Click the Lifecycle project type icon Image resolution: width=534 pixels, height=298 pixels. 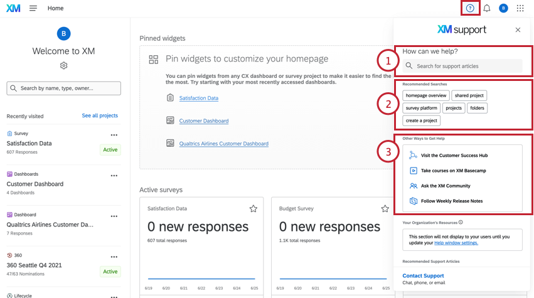pos(9,295)
